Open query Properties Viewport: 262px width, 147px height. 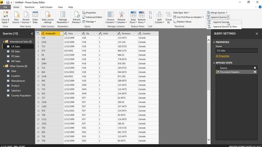(x=89, y=13)
